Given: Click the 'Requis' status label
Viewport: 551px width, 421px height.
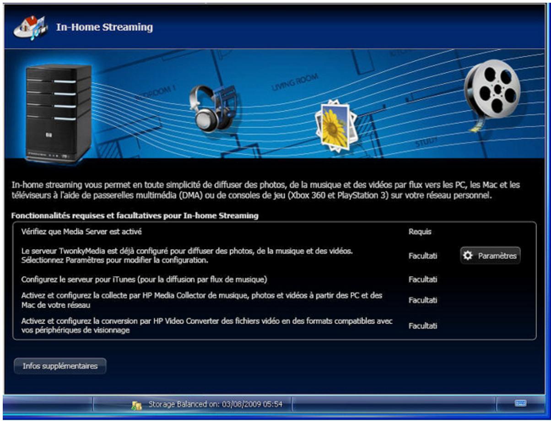Looking at the screenshot, I should (420, 232).
